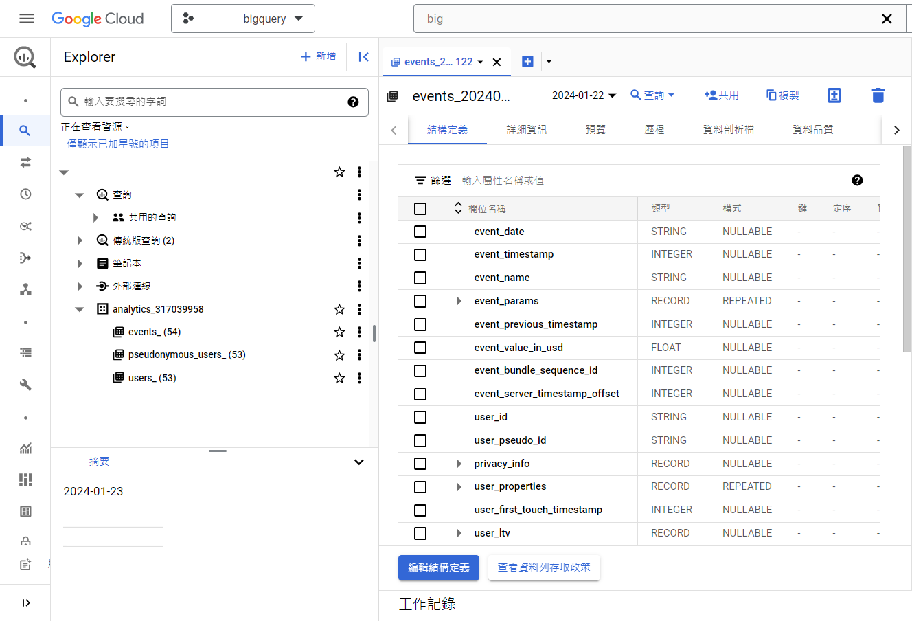
Task: Open the capacity list icon in sidebar
Action: click(25, 352)
